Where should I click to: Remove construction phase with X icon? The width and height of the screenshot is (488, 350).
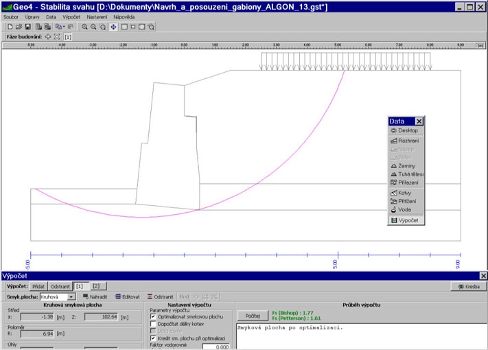[x=57, y=36]
